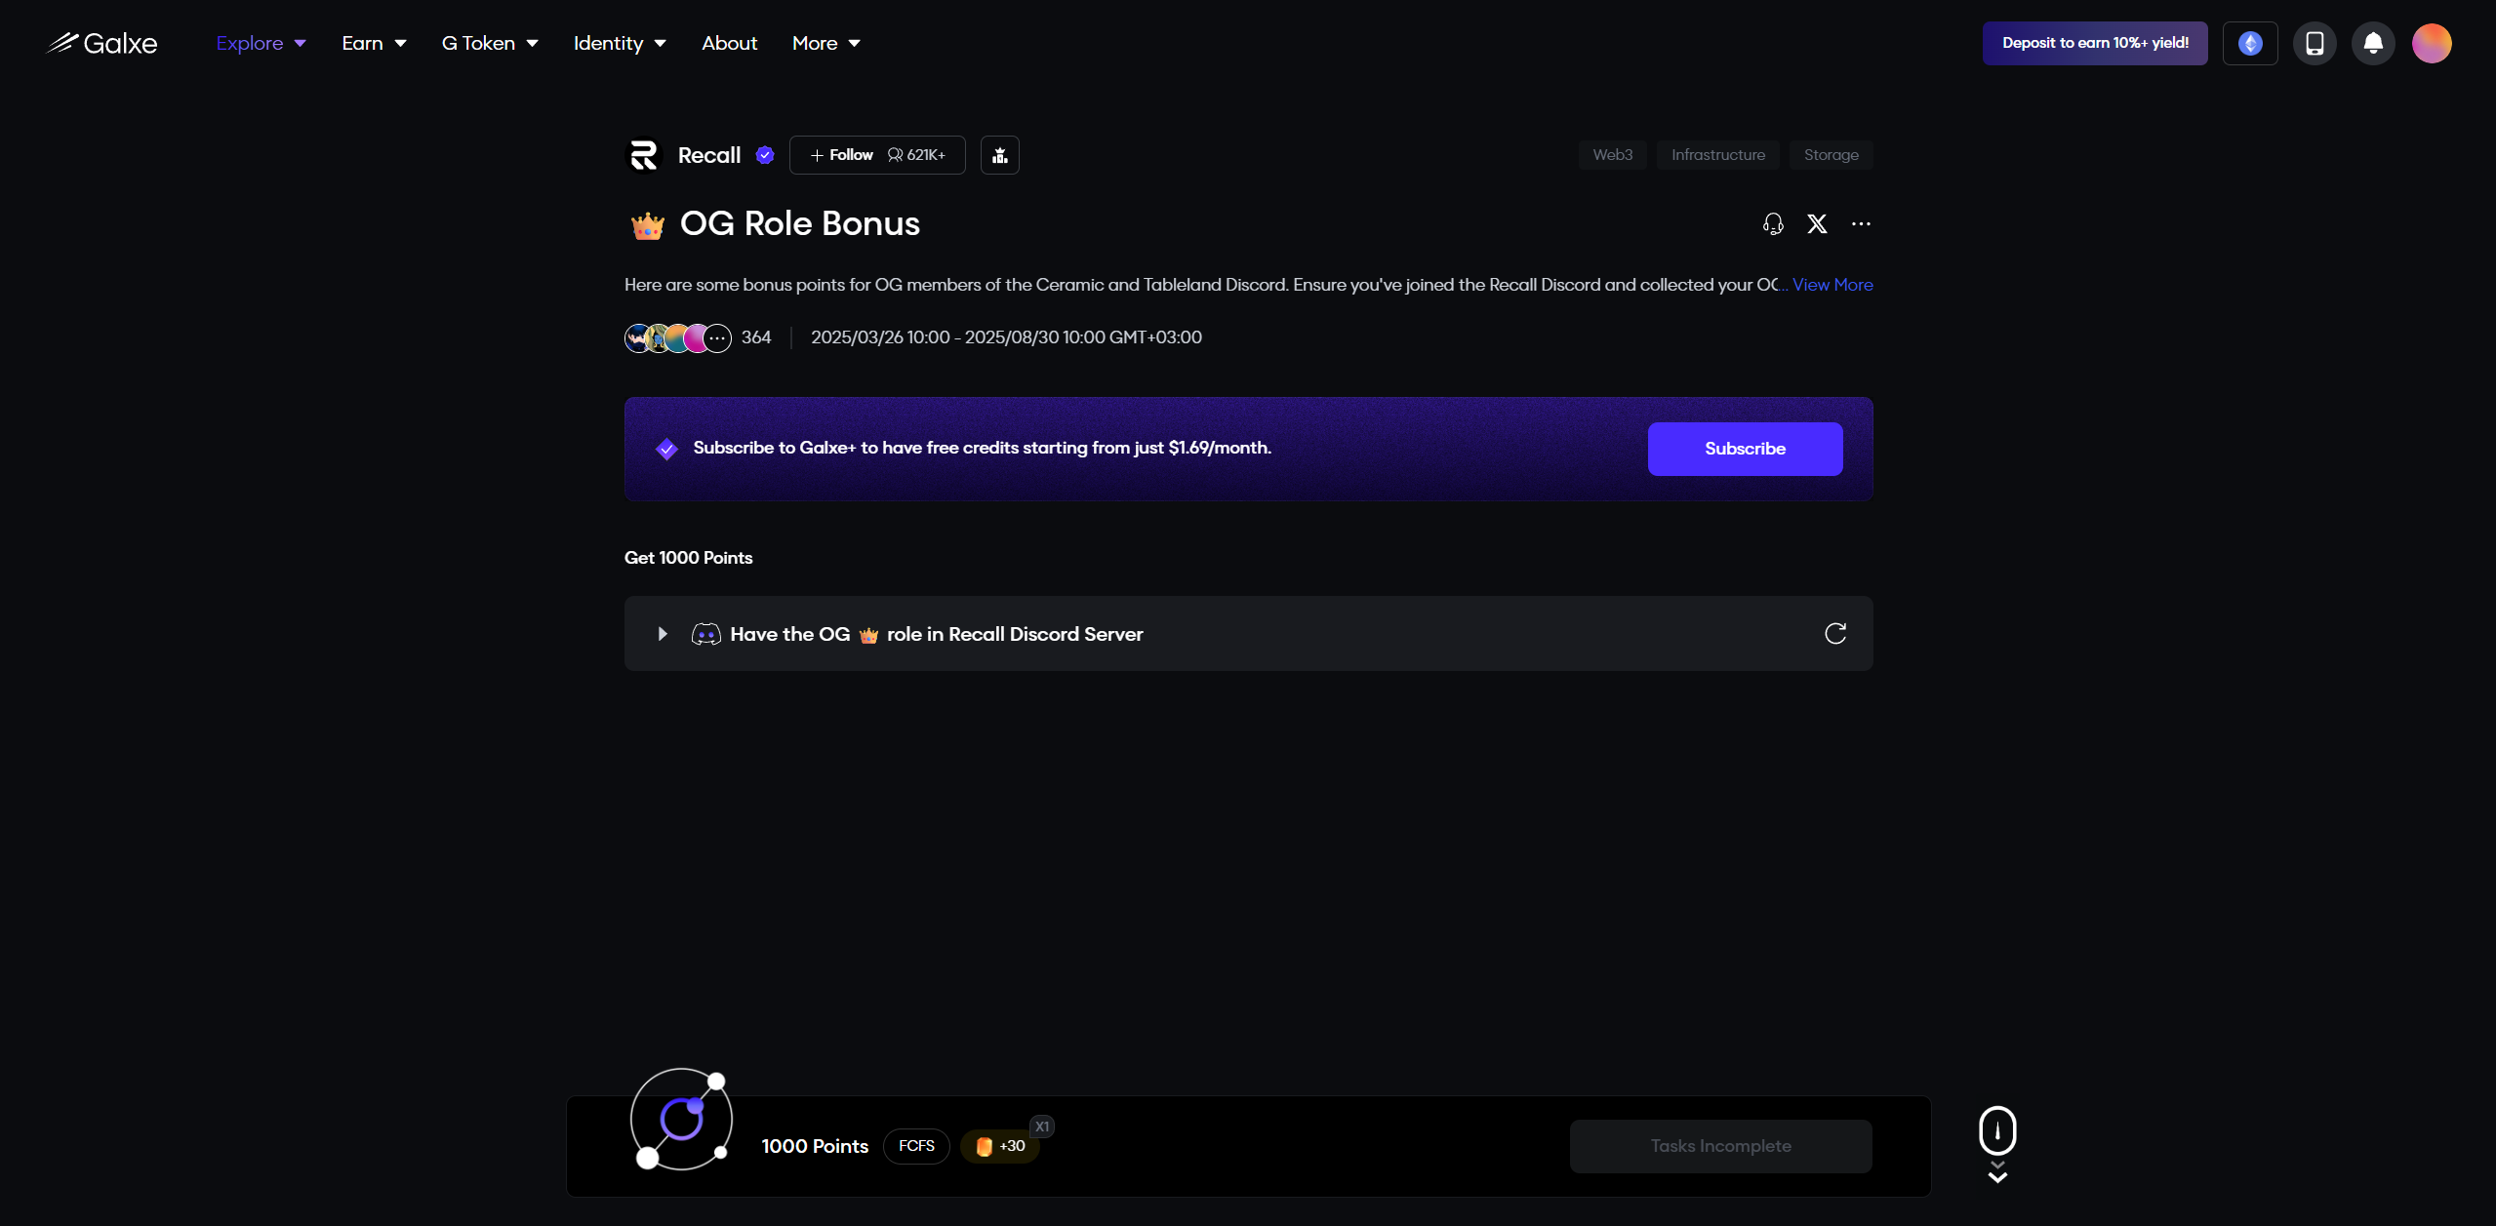Share quest on X (Twitter) icon

click(x=1817, y=224)
